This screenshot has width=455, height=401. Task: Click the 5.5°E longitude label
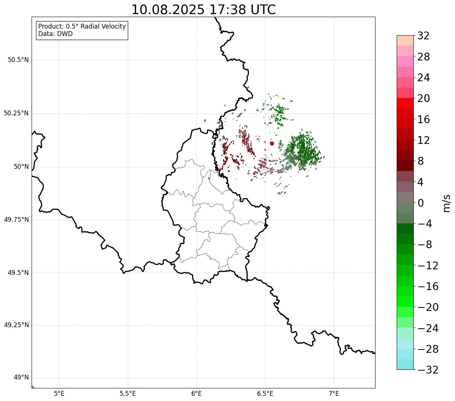pyautogui.click(x=128, y=394)
